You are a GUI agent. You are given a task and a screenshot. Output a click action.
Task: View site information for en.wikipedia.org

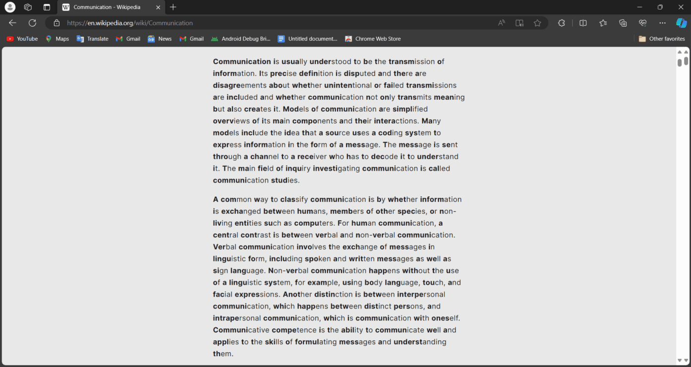coord(56,22)
